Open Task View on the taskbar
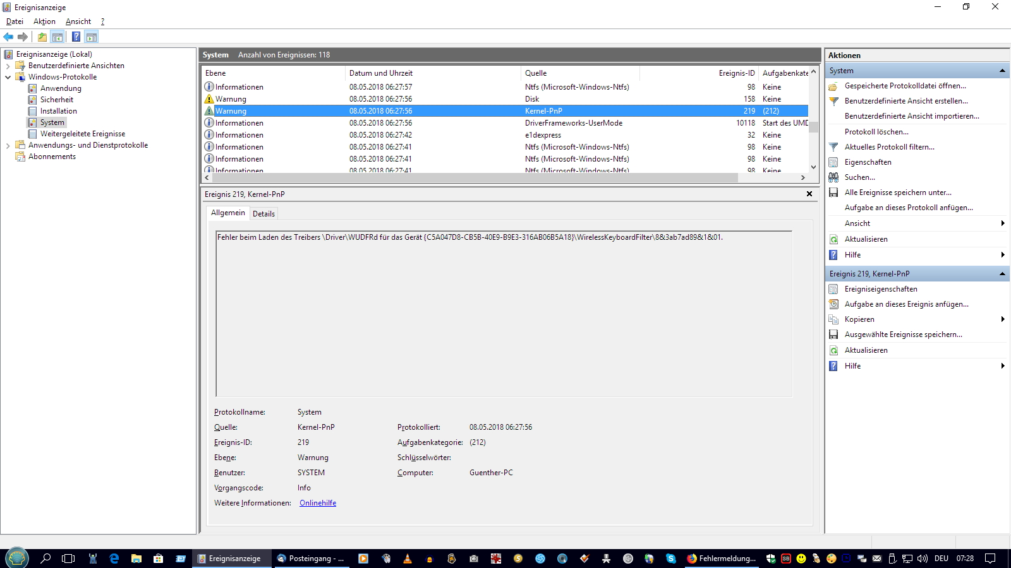The image size is (1011, 568). [68, 559]
